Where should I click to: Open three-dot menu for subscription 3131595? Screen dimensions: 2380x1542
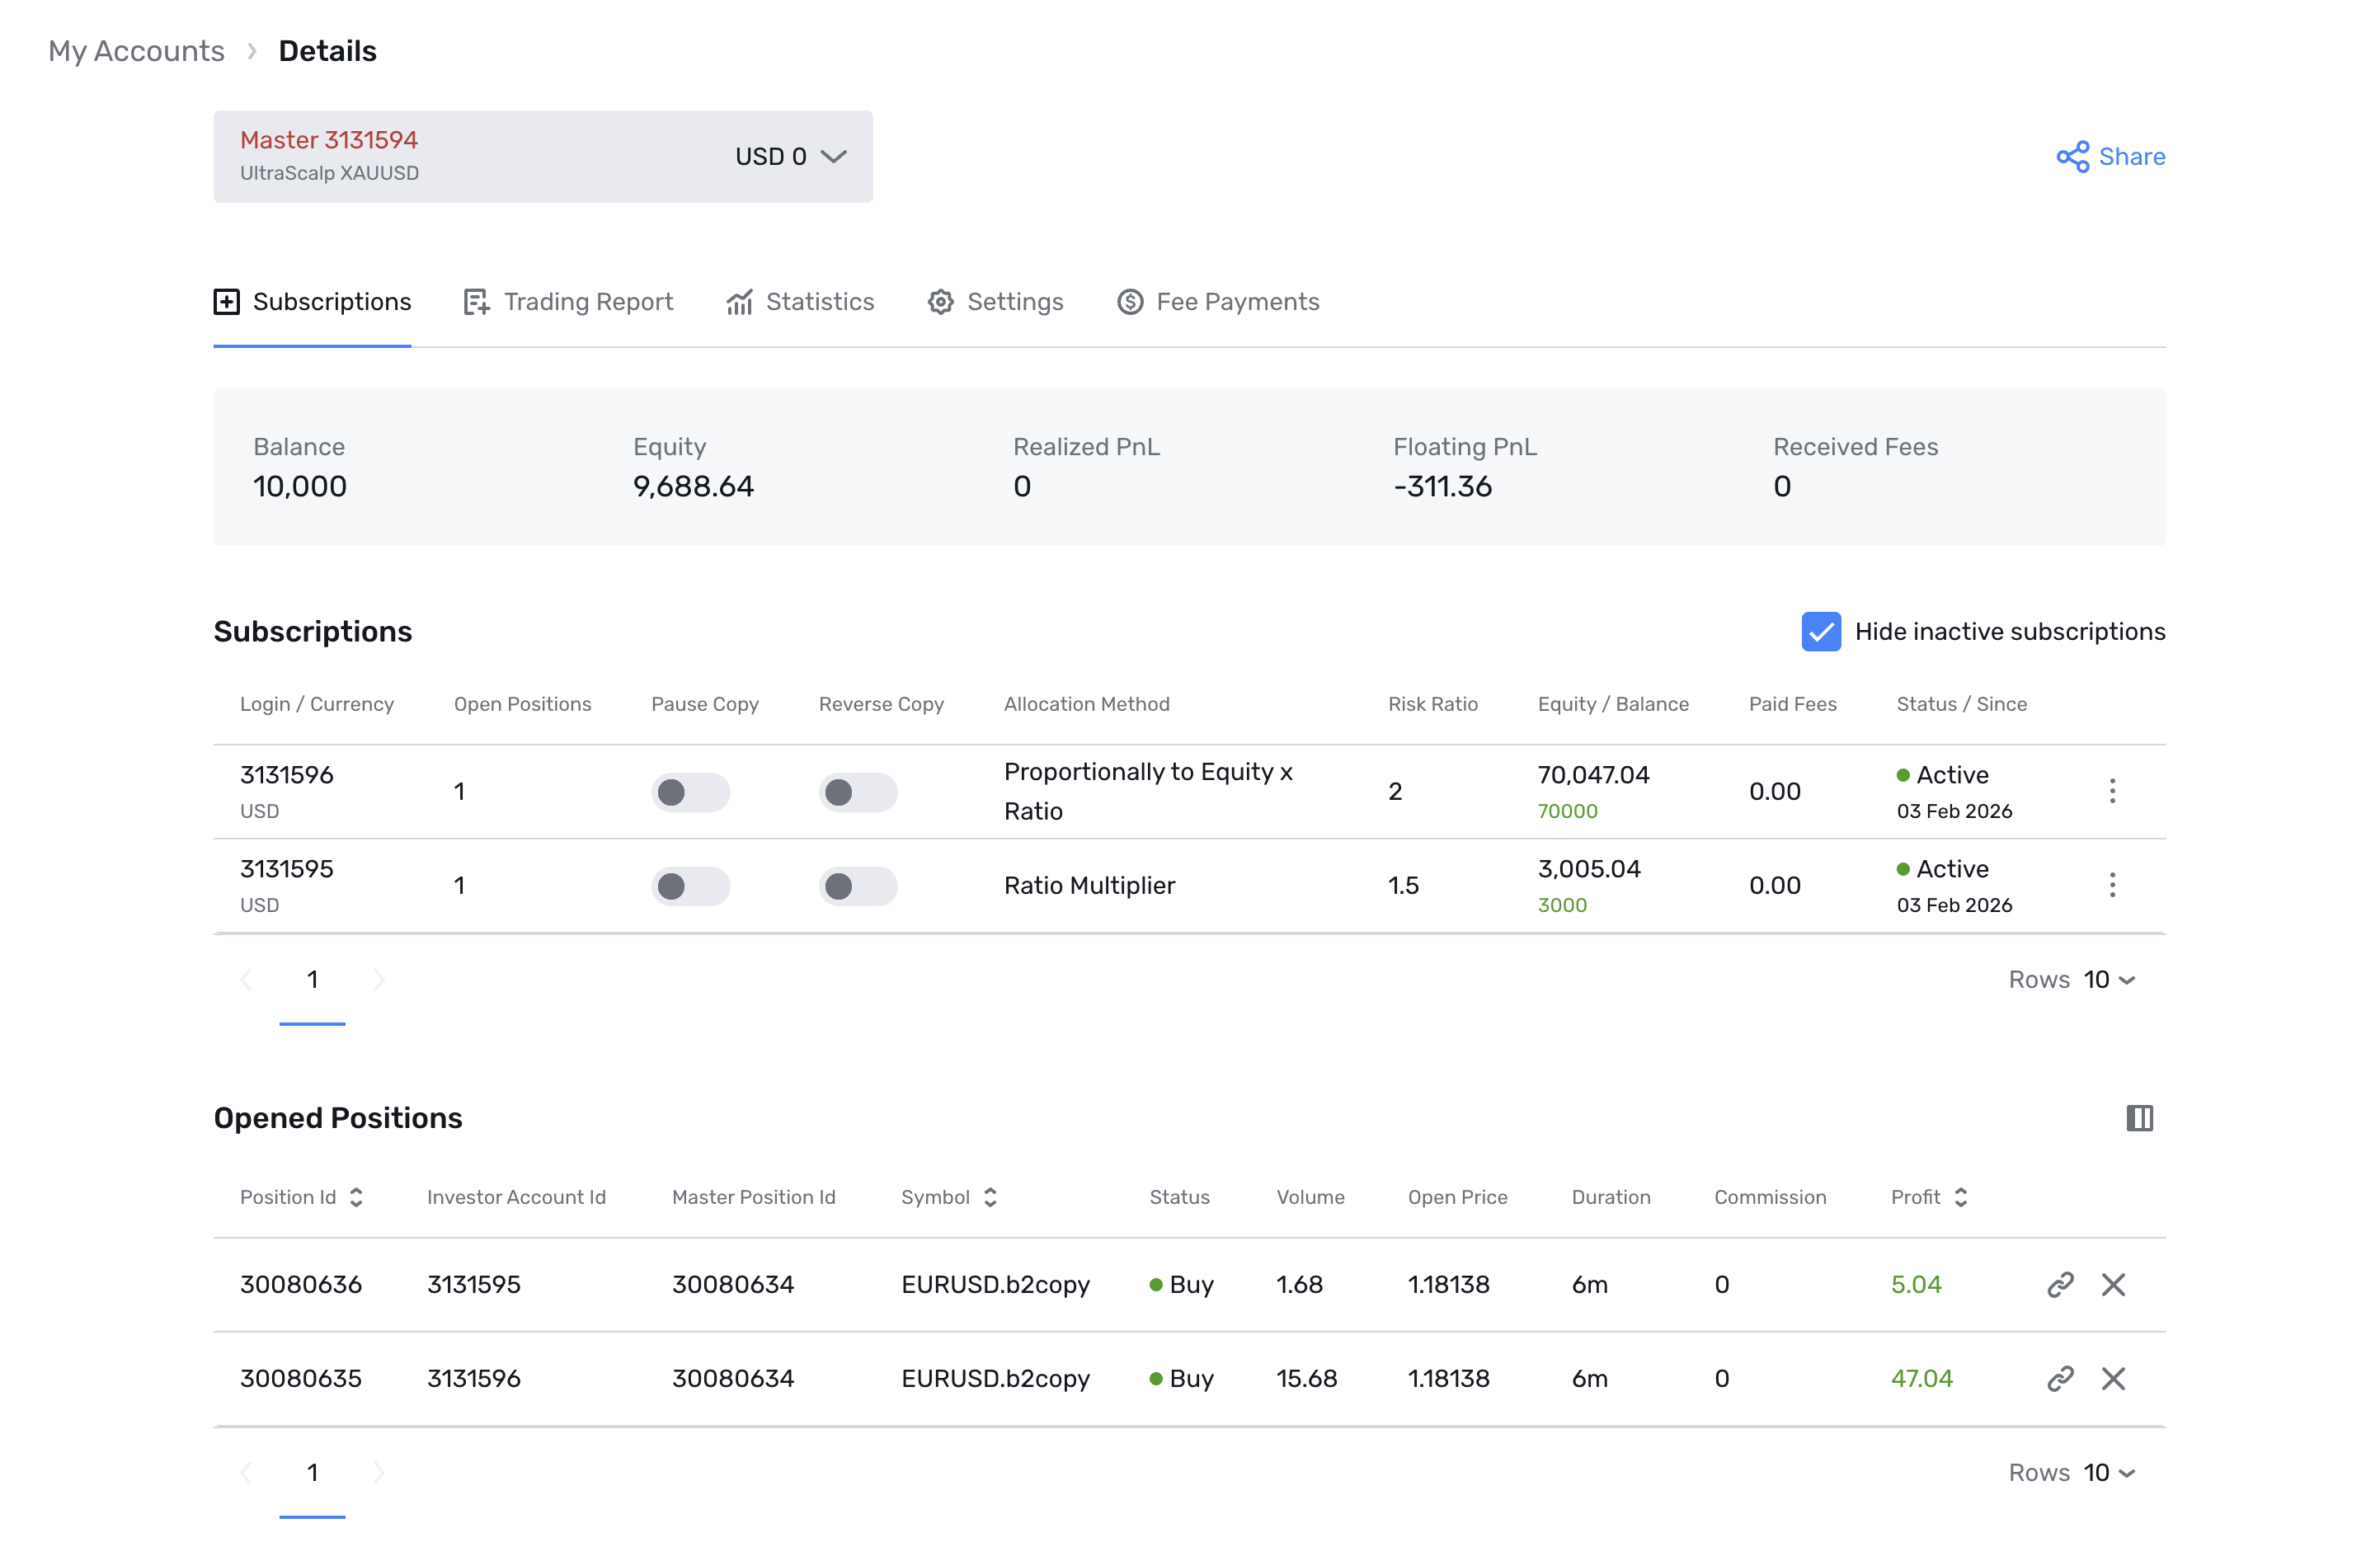2112,885
